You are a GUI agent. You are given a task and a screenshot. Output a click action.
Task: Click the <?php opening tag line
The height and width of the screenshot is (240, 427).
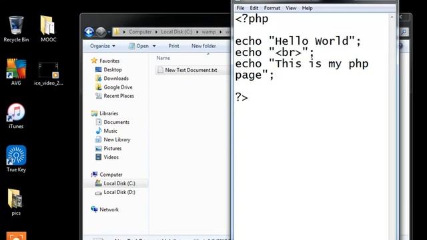point(252,19)
